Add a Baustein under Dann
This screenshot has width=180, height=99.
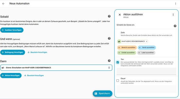point(34,76)
